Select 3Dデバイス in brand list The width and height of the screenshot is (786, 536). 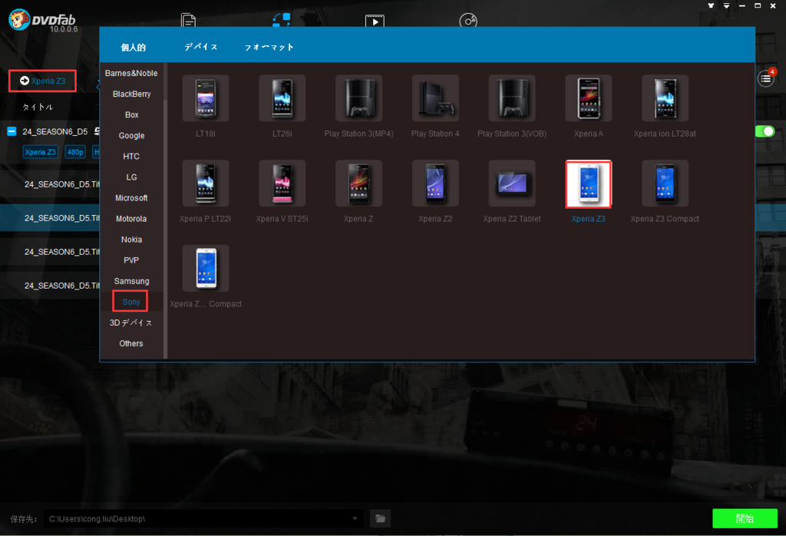point(131,323)
